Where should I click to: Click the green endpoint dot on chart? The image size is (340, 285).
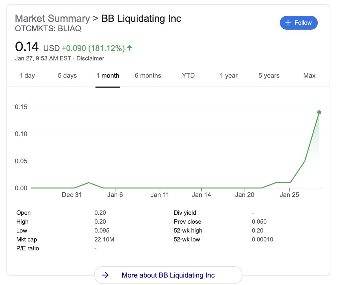coord(319,112)
